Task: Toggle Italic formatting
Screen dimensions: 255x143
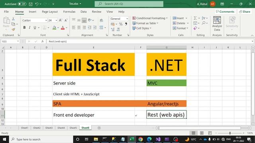Action: [29, 27]
